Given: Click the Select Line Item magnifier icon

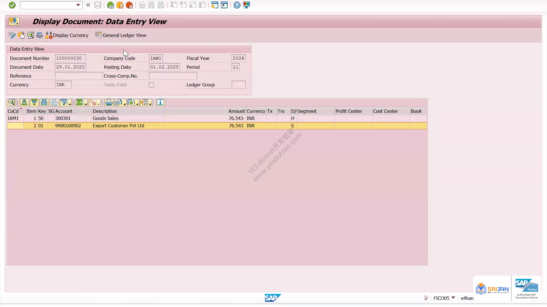Looking at the screenshot, I should tap(30, 35).
